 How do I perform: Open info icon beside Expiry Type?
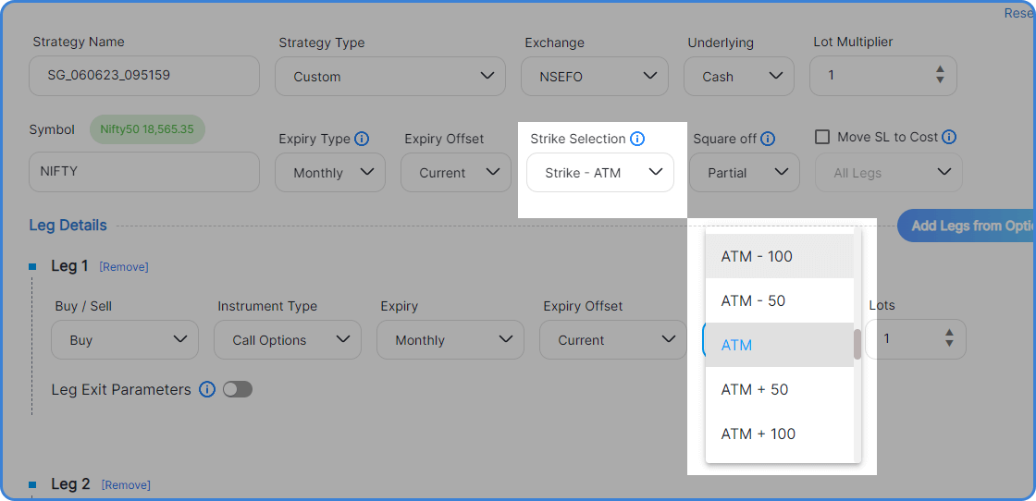[362, 140]
